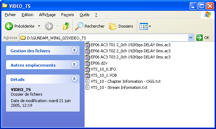
Task: Click the grey forward navigation arrow
Action: pyautogui.click(x=49, y=26)
